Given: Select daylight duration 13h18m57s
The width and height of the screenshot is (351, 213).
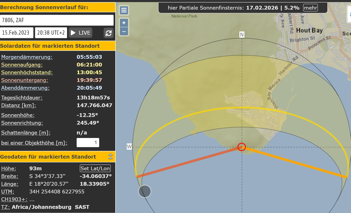Looking at the screenshot, I should point(93,97).
